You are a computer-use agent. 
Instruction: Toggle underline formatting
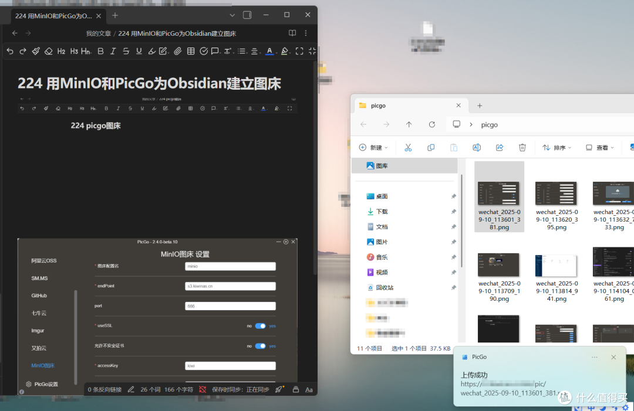pyautogui.click(x=139, y=51)
